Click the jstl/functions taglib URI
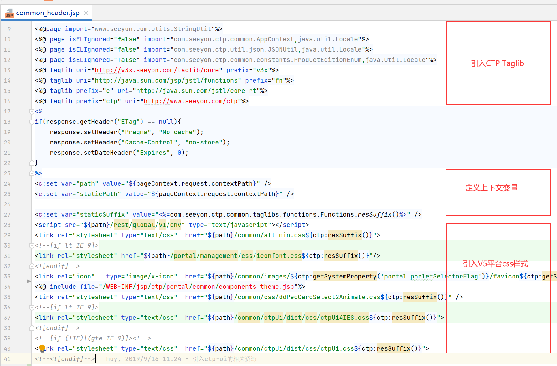Viewport: 557px width, 366px height. click(x=166, y=81)
